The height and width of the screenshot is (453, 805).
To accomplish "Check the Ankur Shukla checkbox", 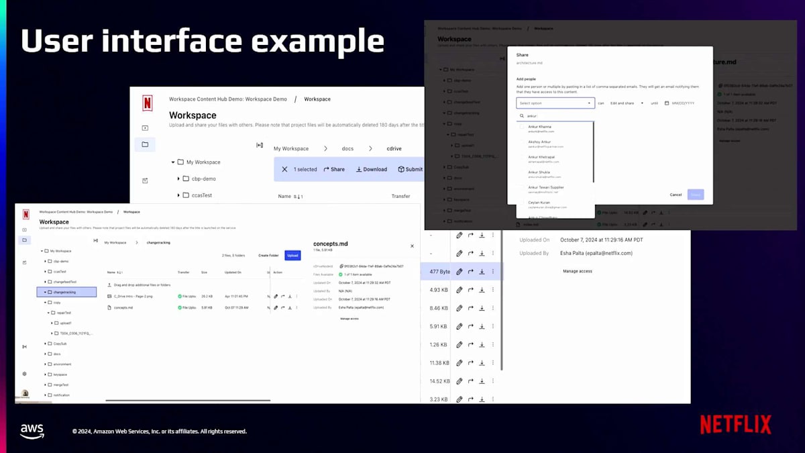I will (x=522, y=173).
